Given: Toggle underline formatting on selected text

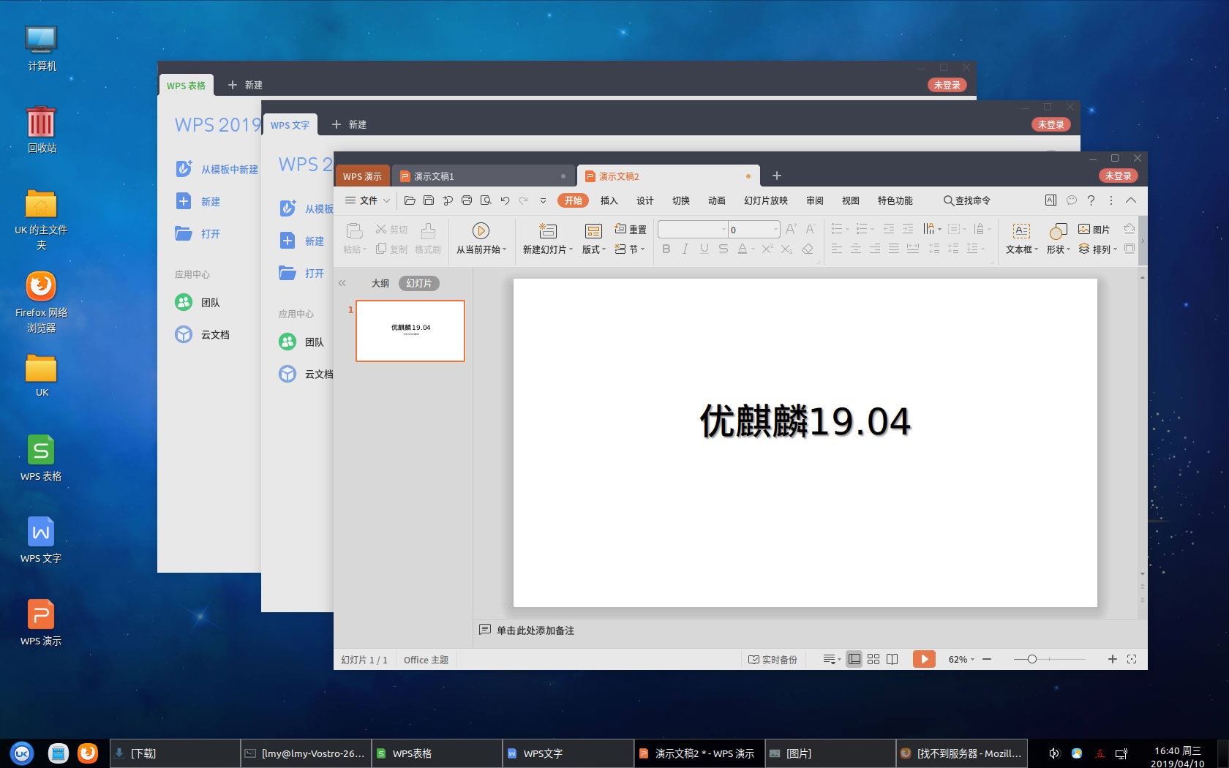Looking at the screenshot, I should click(703, 249).
